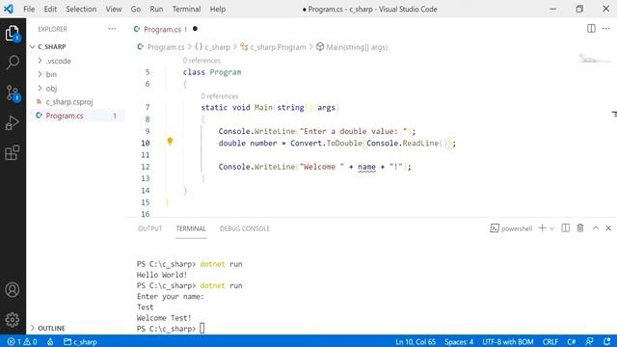Open the Help menu
617x347 pixels.
click(218, 9)
